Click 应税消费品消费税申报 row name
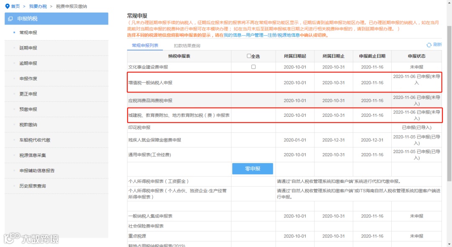The width and height of the screenshot is (452, 247). 150,101
